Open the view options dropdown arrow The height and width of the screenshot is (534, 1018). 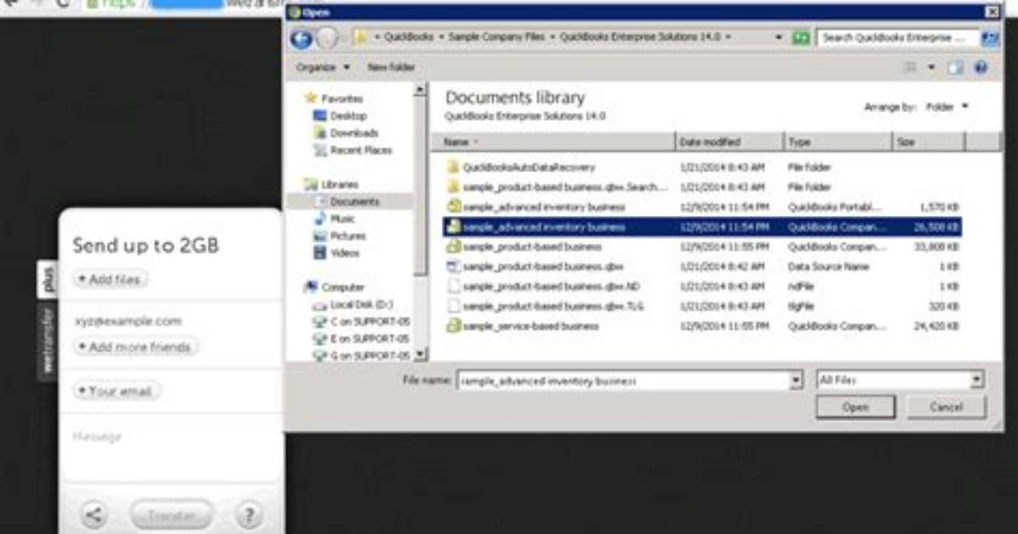(x=931, y=67)
